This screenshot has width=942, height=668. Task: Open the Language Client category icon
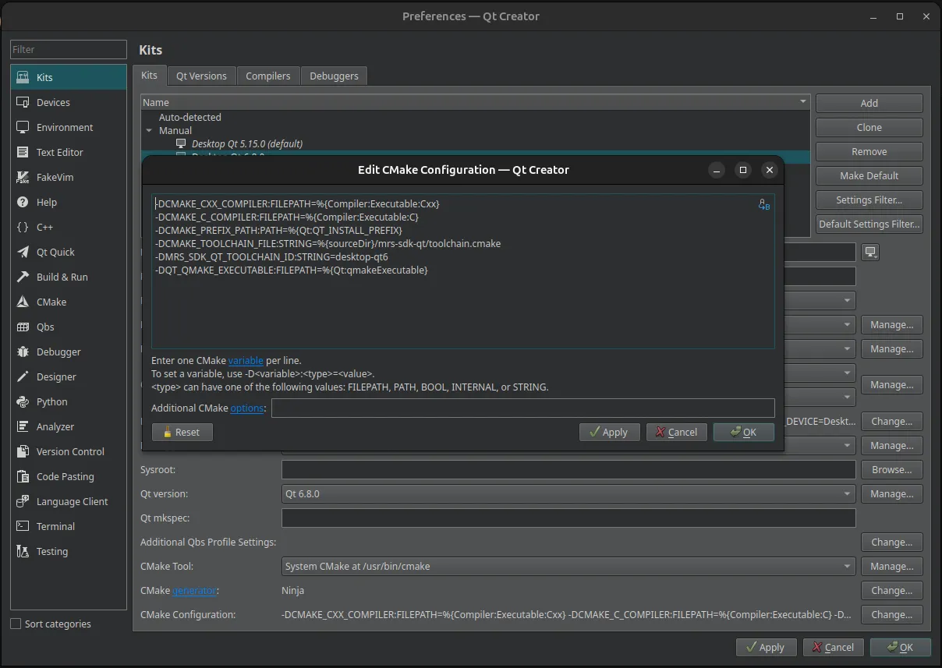23,501
